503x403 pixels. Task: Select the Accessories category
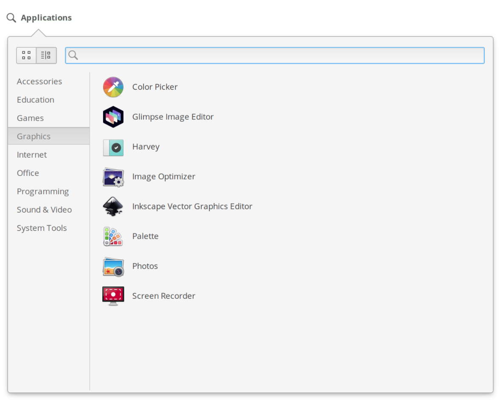[x=39, y=81]
